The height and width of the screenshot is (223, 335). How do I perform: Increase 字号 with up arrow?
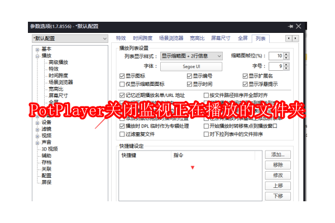point(286,64)
